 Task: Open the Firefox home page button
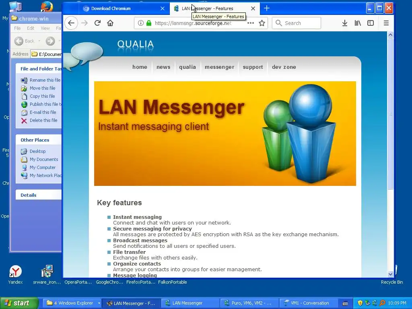coord(110,23)
